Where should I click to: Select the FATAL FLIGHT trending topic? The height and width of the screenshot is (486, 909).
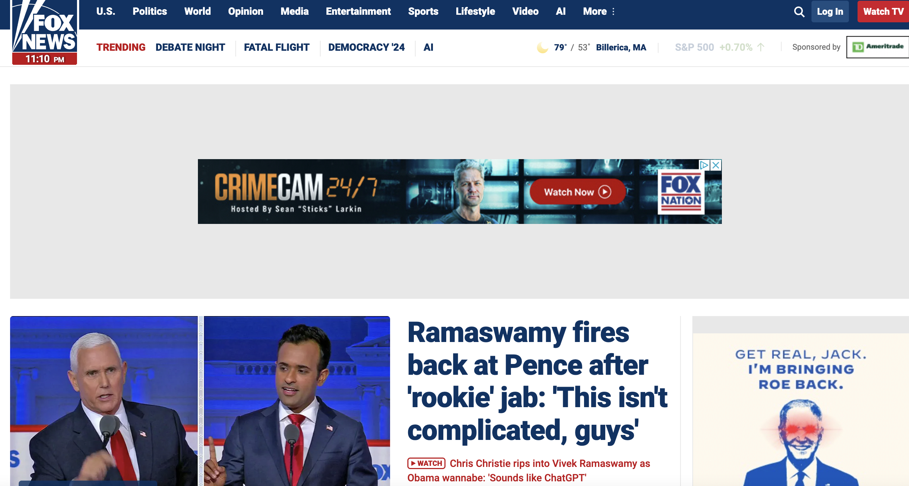(276, 48)
